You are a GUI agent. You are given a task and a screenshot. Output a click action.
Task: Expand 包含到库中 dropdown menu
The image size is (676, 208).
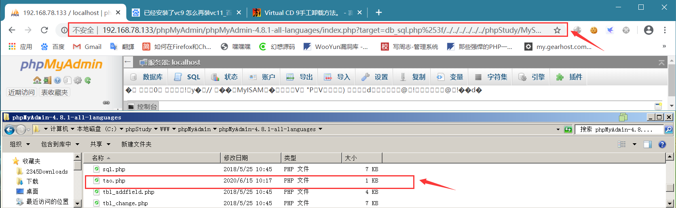pos(60,144)
